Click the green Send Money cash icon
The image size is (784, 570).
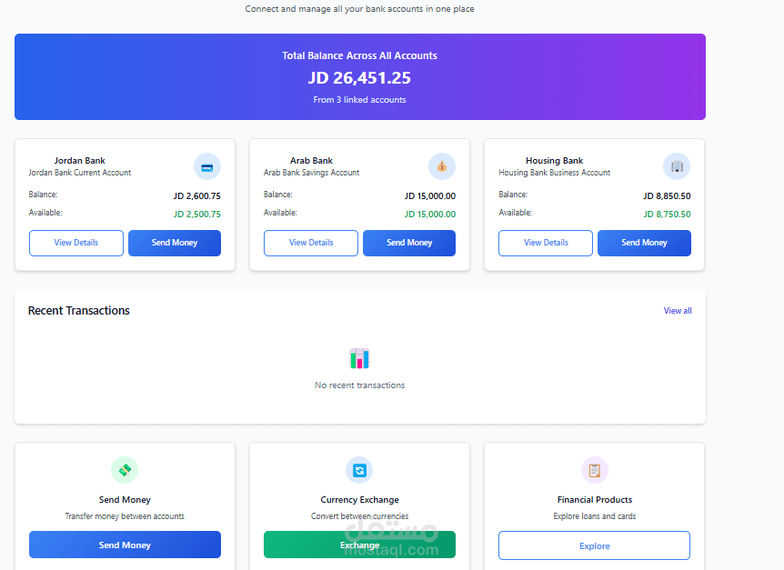(x=125, y=470)
